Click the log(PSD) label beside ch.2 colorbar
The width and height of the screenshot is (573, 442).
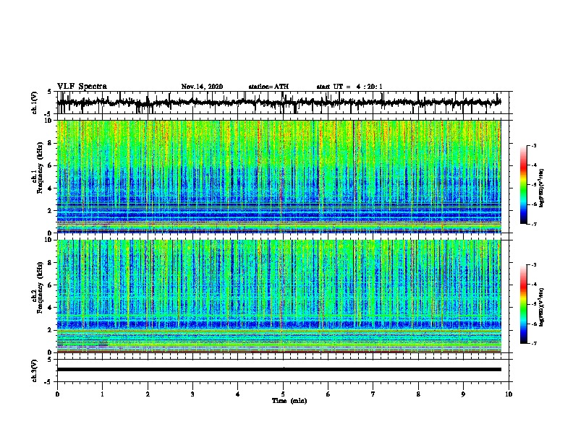pyautogui.click(x=542, y=308)
